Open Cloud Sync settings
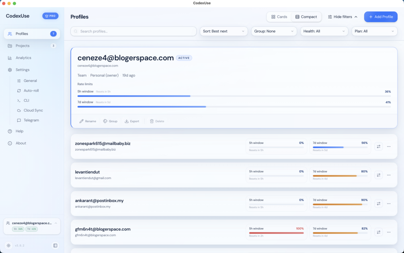The width and height of the screenshot is (404, 253). (33, 110)
